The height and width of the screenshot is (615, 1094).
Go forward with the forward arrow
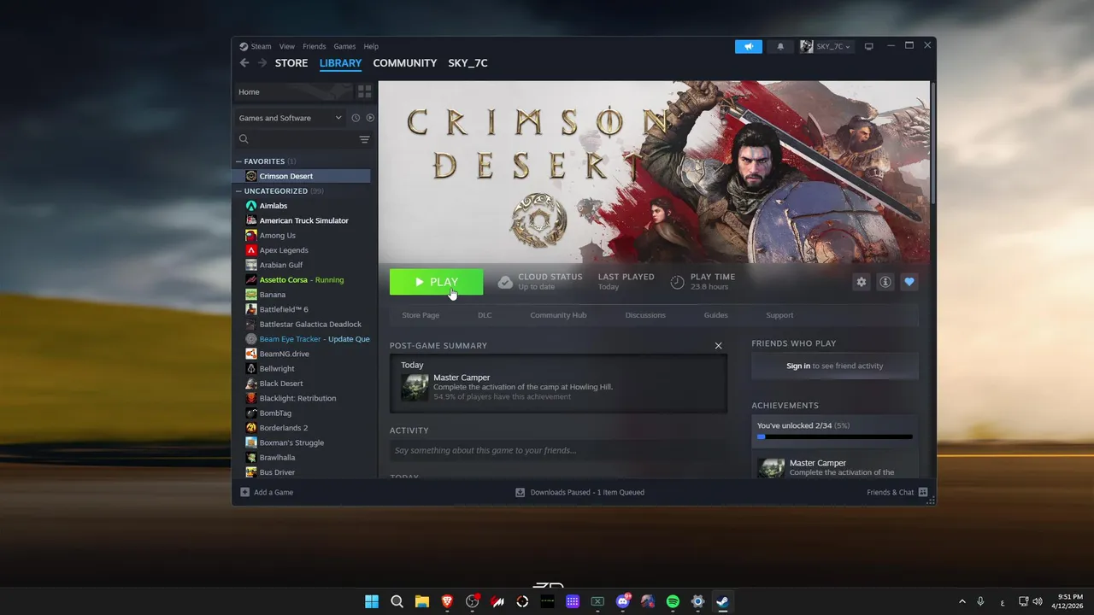262,63
